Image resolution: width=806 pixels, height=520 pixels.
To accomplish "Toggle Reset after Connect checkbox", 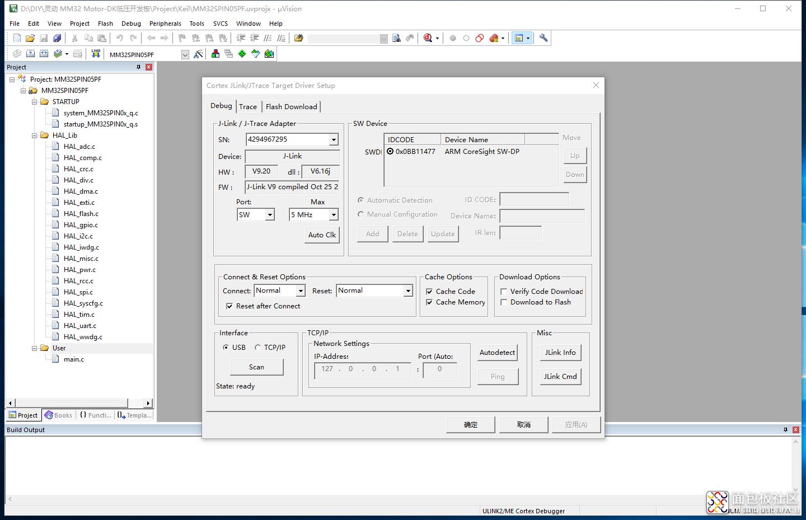I will 229,306.
